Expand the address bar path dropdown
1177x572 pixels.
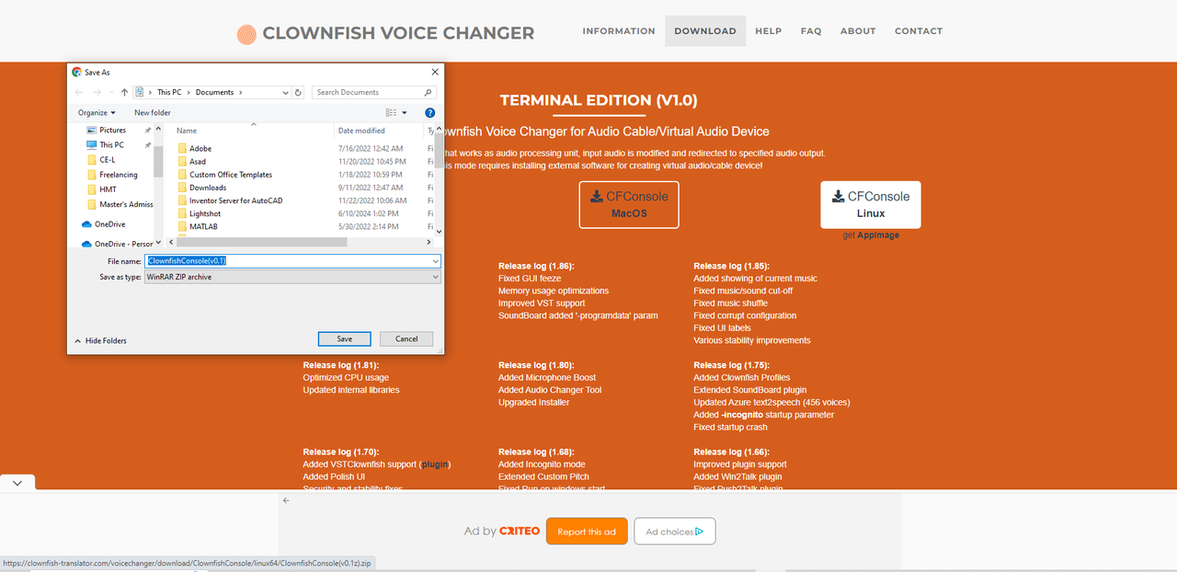285,92
